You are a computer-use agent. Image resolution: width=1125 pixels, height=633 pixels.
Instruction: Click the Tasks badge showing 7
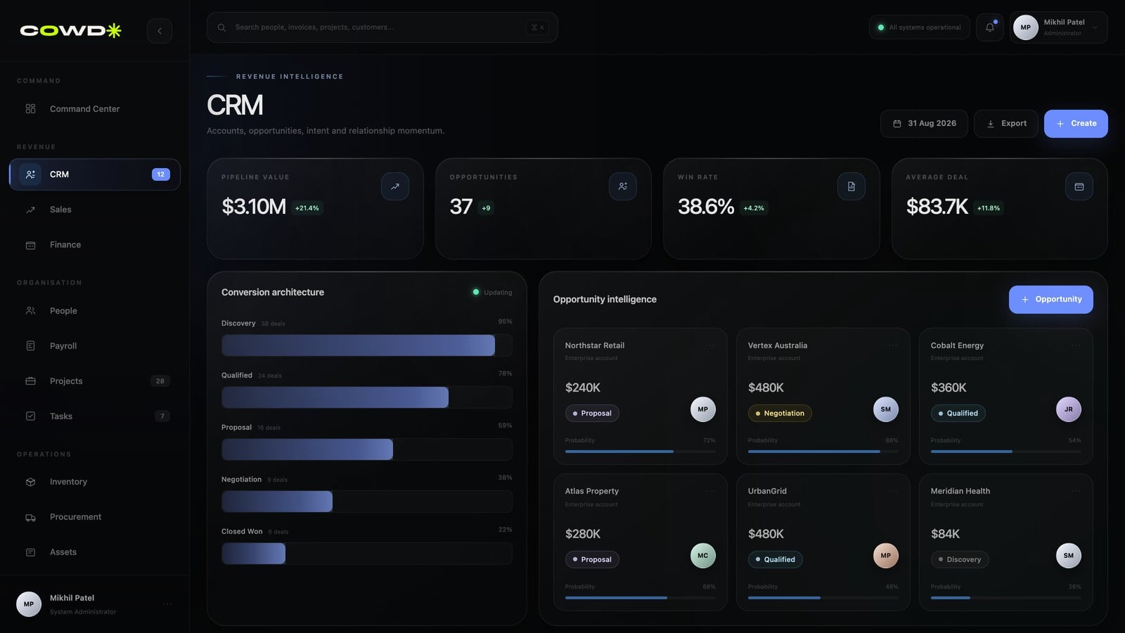point(162,416)
